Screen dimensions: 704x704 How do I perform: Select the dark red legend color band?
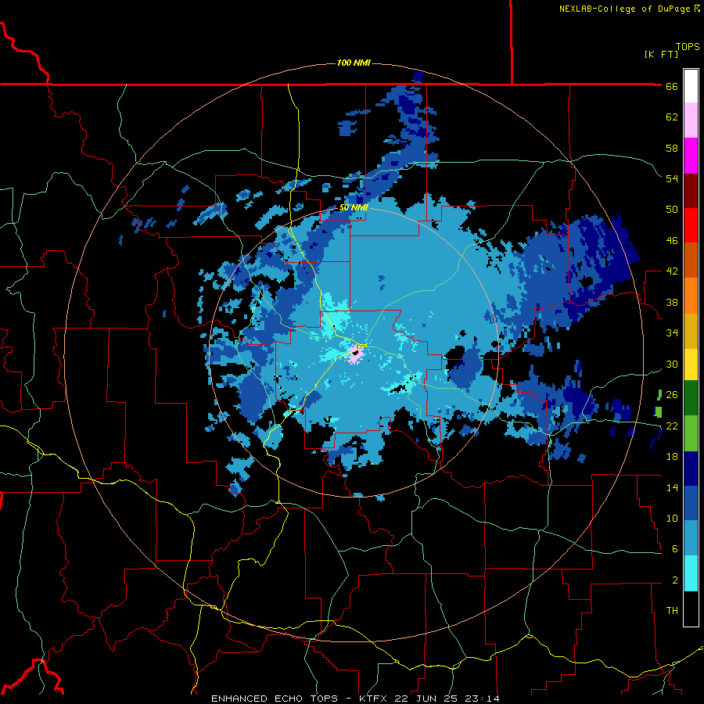click(691, 190)
